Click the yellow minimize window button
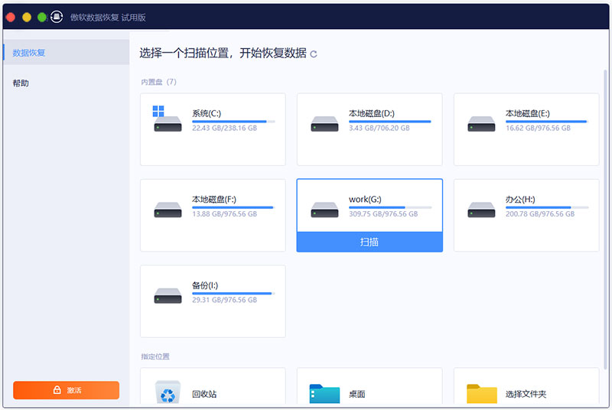Viewport: 612px width, 410px height. click(27, 17)
